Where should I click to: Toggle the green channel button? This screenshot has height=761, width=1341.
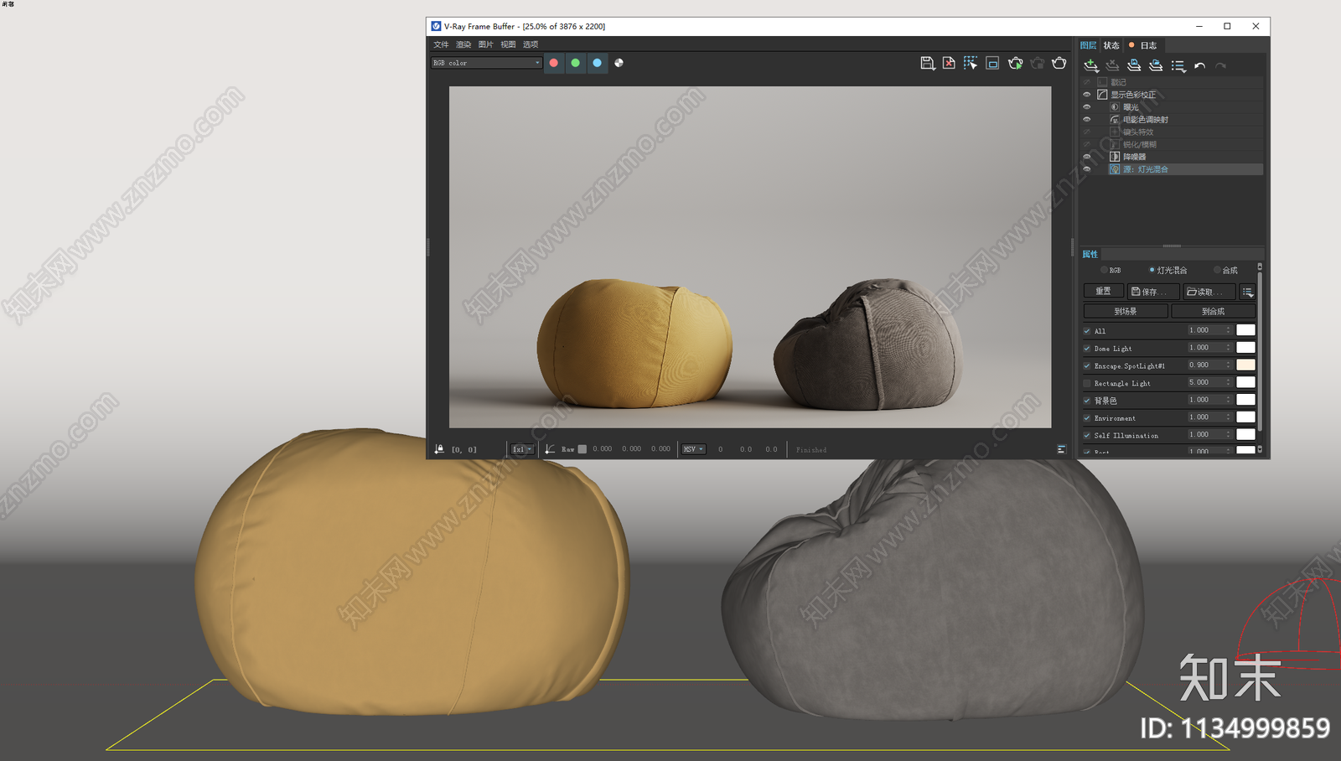tap(575, 63)
